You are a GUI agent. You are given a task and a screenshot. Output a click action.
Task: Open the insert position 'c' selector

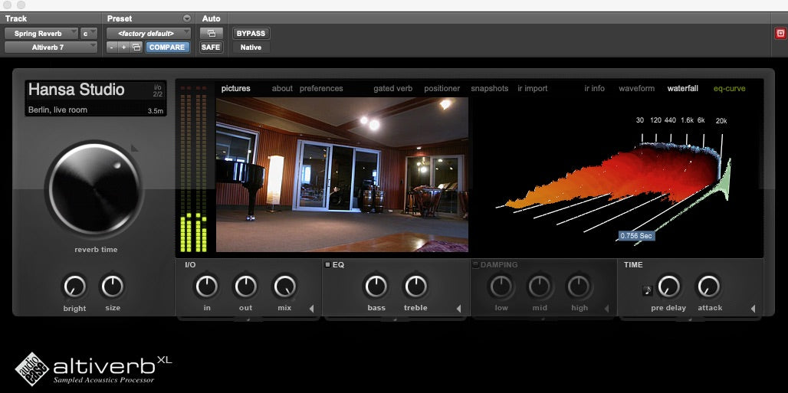tap(88, 34)
